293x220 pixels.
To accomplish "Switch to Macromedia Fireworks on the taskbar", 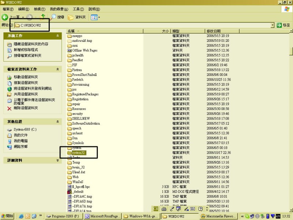I will click(x=219, y=216).
